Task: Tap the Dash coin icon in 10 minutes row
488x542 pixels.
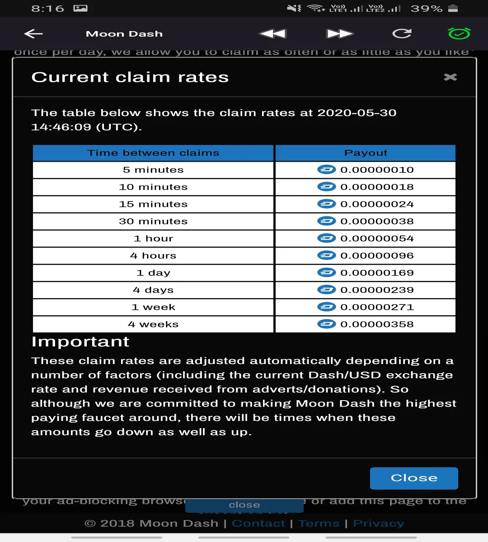Action: tap(327, 187)
